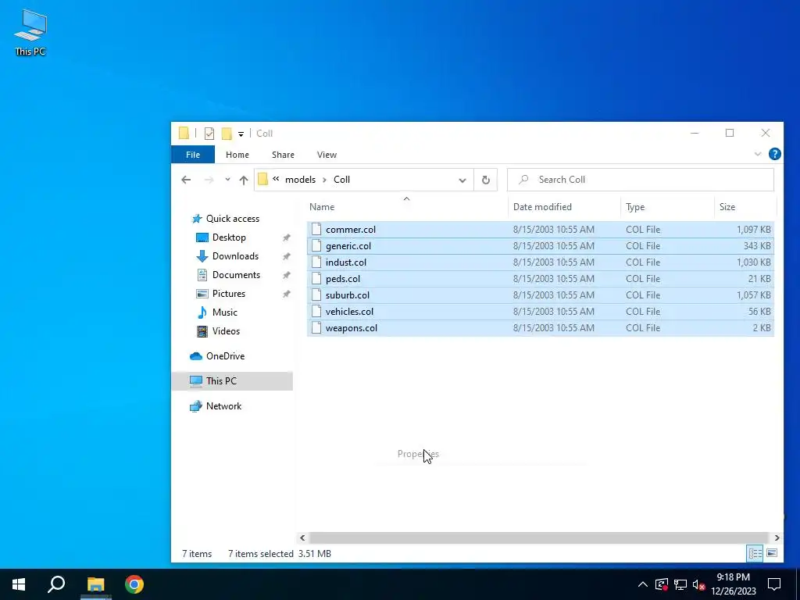Expand the ribbon with the chevron
Viewport: 800px width, 600px height.
click(x=758, y=154)
